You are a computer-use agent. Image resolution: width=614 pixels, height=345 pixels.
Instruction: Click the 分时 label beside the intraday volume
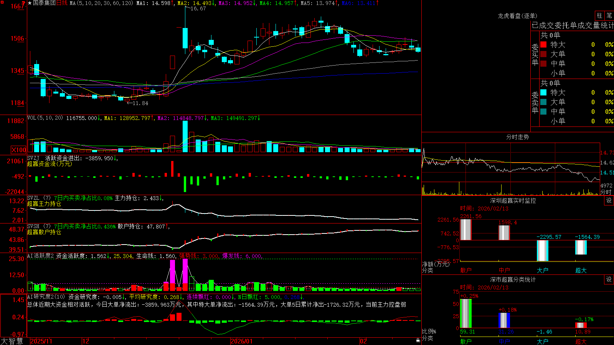click(606, 192)
